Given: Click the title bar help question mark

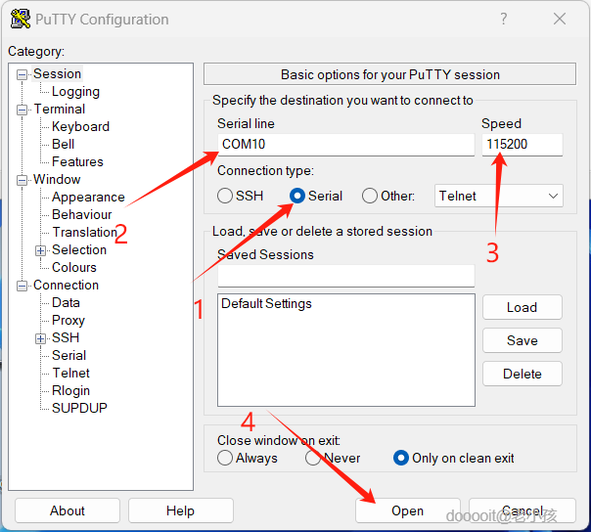Looking at the screenshot, I should [x=504, y=19].
